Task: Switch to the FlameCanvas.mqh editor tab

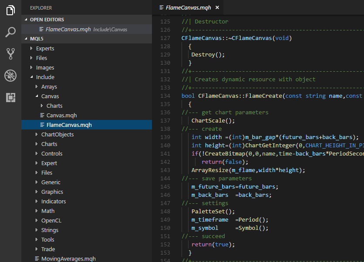Action: [187, 7]
